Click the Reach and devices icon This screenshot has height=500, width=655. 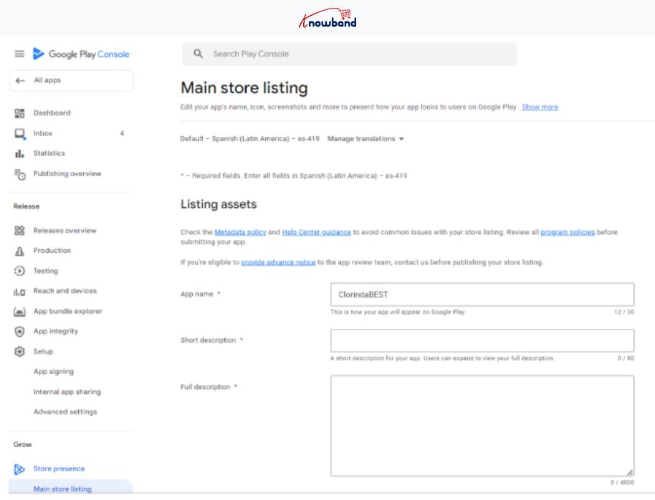(19, 292)
